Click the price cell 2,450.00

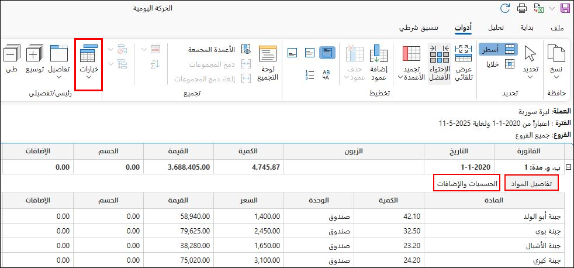coord(249,231)
